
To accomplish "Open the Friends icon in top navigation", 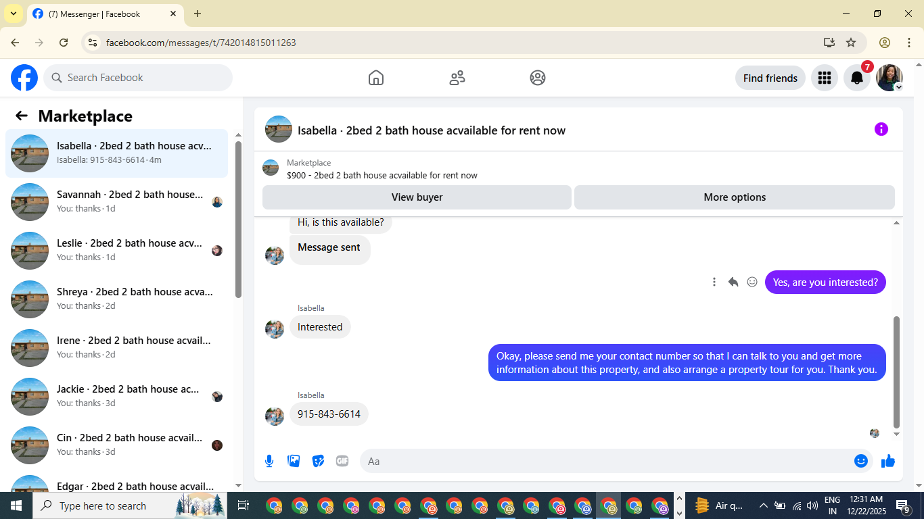I will (x=457, y=78).
